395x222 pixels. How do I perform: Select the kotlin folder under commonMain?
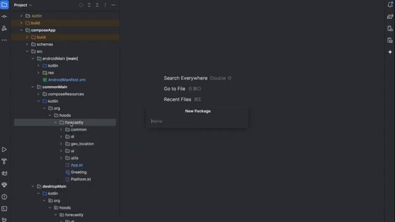53,101
